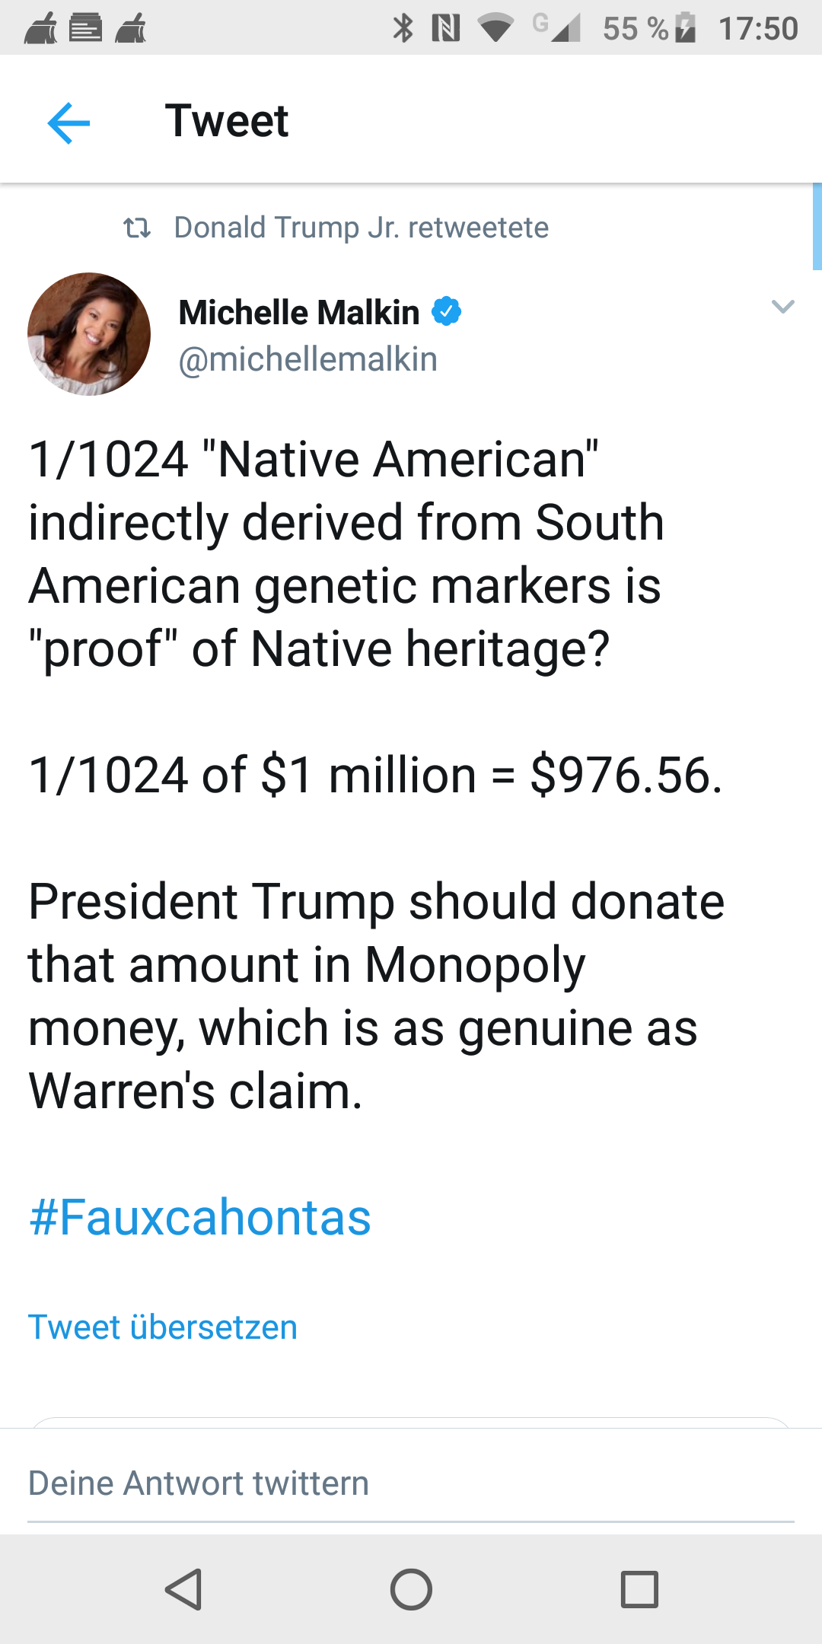Select the Michelle Malkin display name

(299, 312)
